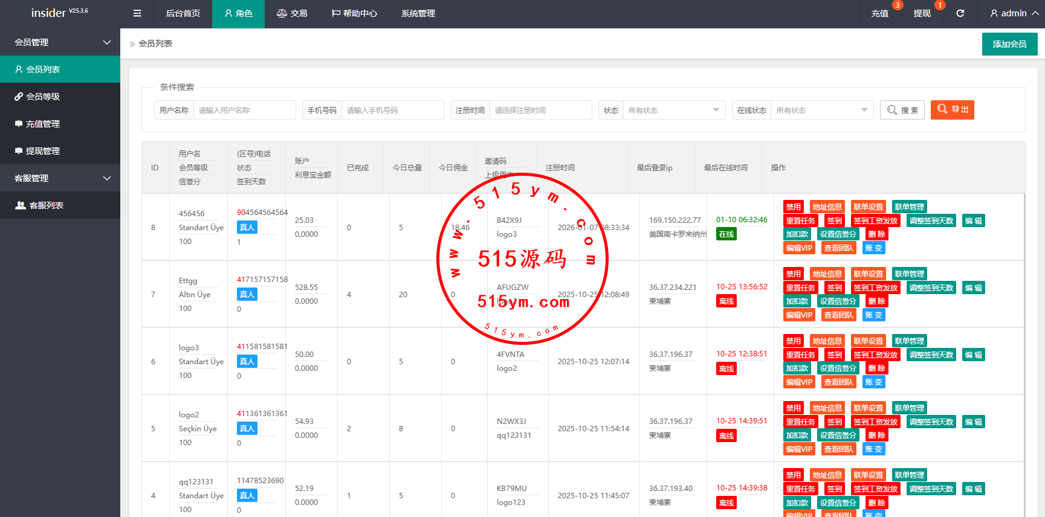Click 禁用 for user 456456
This screenshot has width=1045, height=517.
(793, 207)
